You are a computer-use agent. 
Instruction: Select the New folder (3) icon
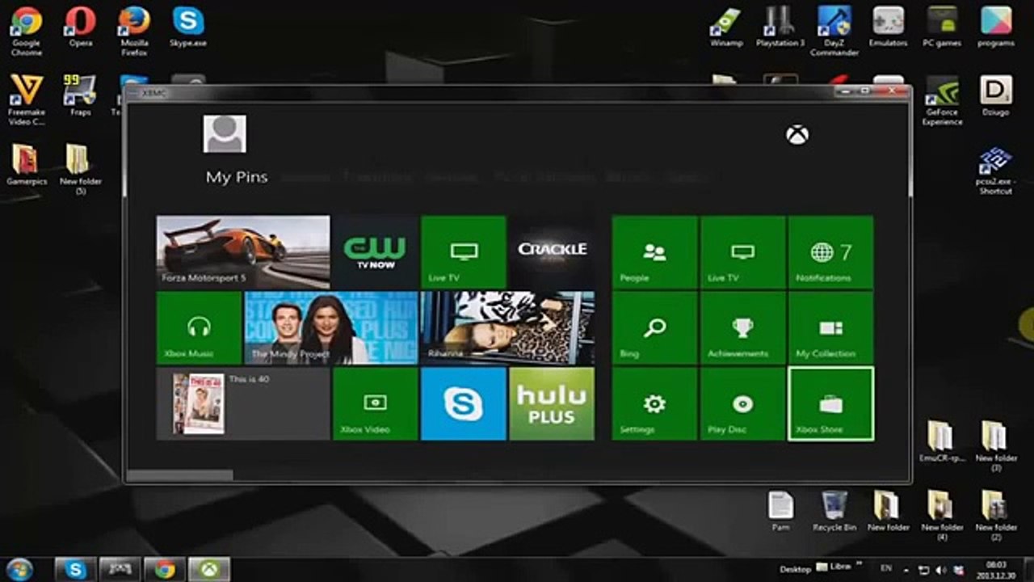[996, 446]
